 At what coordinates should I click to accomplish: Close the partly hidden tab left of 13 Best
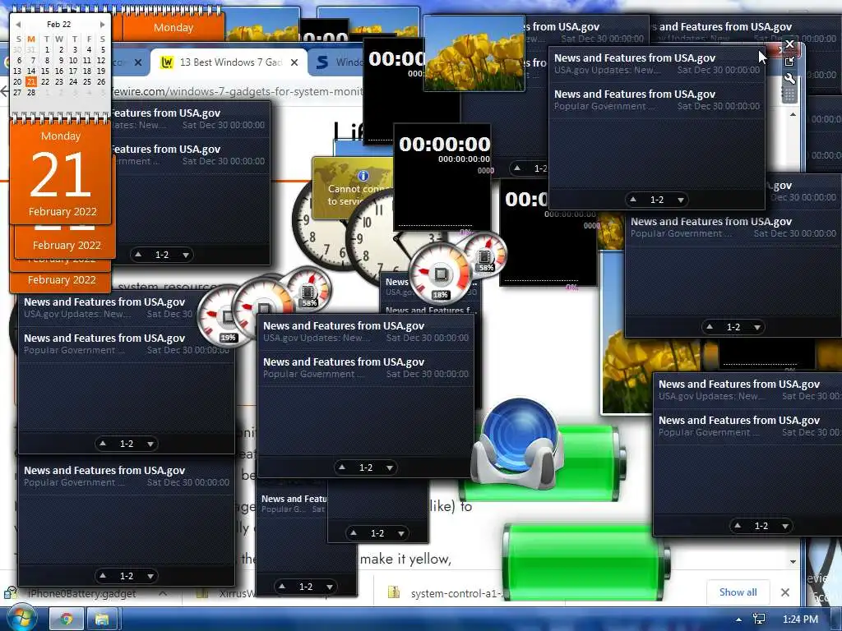tap(138, 62)
